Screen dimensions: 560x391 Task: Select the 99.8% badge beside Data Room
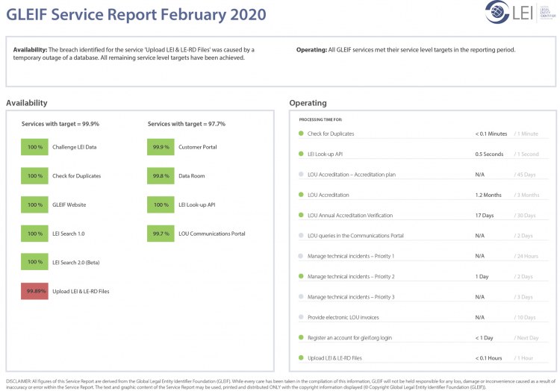click(x=160, y=176)
